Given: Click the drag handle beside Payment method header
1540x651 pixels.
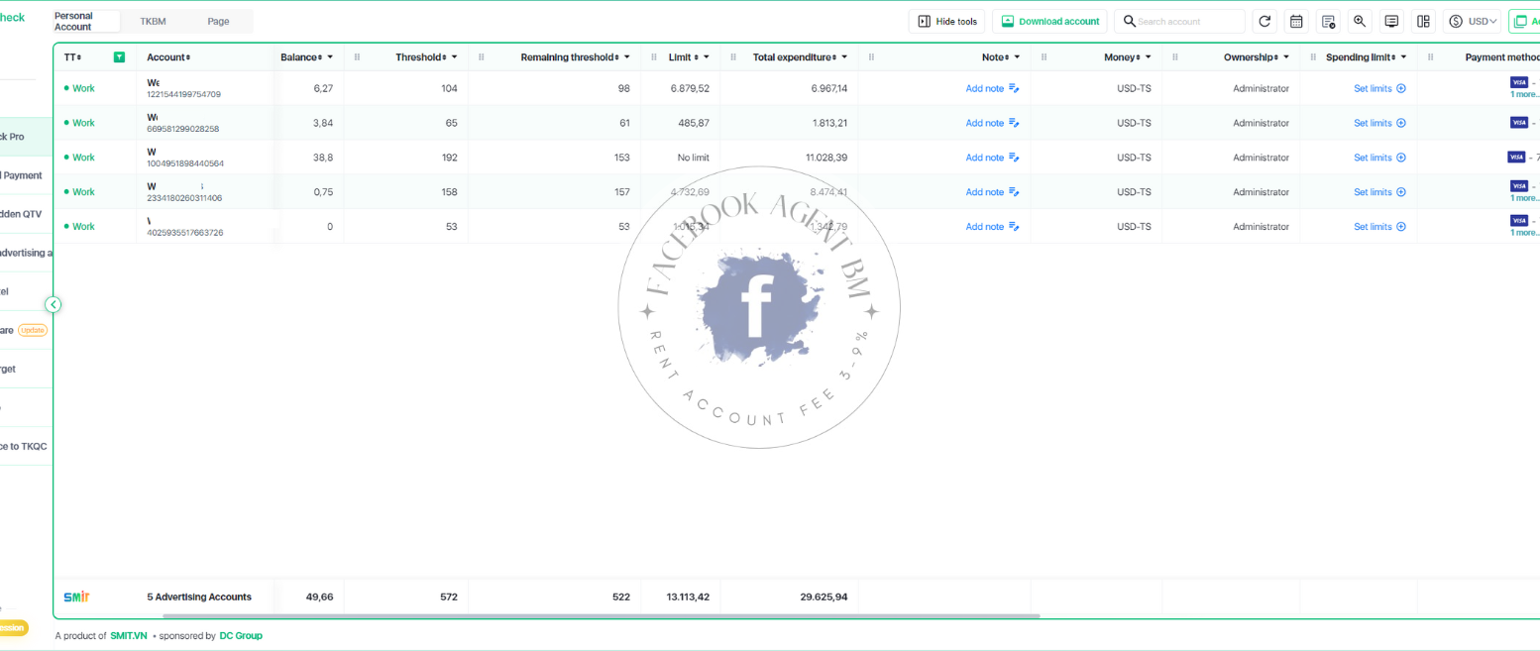Looking at the screenshot, I should [x=1431, y=57].
